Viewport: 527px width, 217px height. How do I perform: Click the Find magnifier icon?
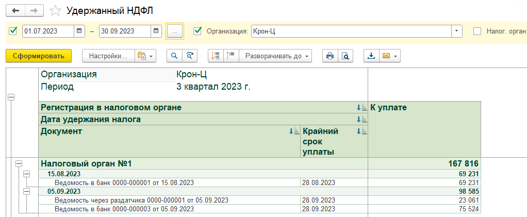coord(174,56)
